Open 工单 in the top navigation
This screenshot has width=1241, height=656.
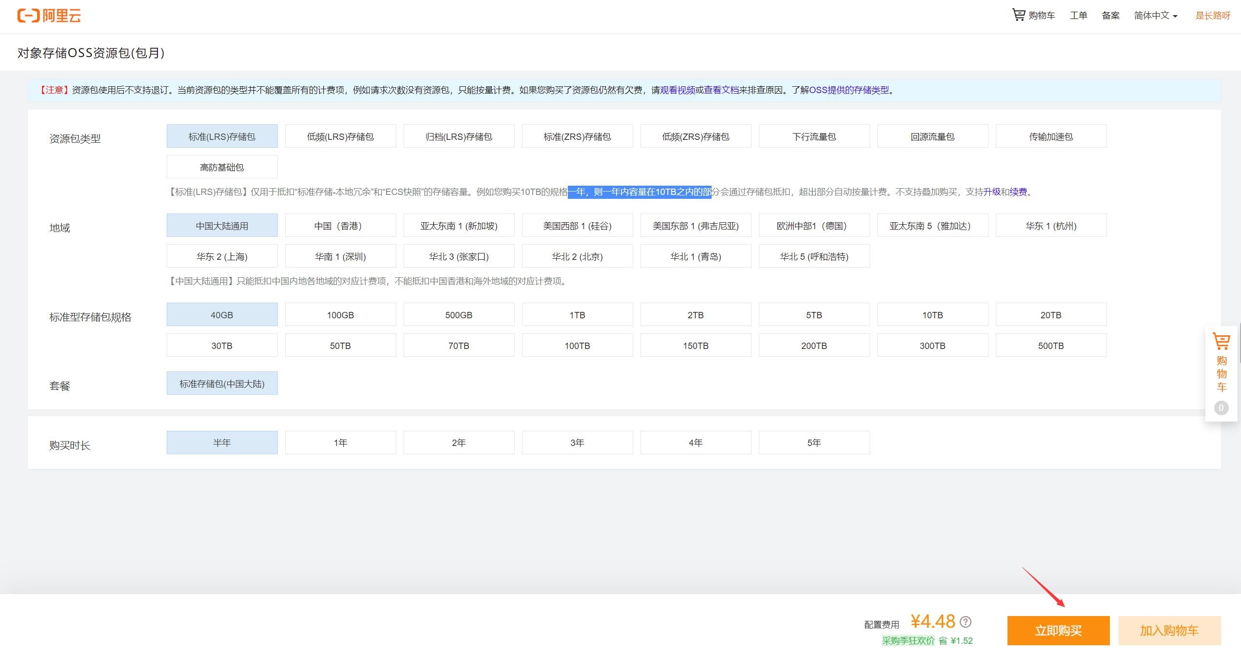coord(1079,16)
